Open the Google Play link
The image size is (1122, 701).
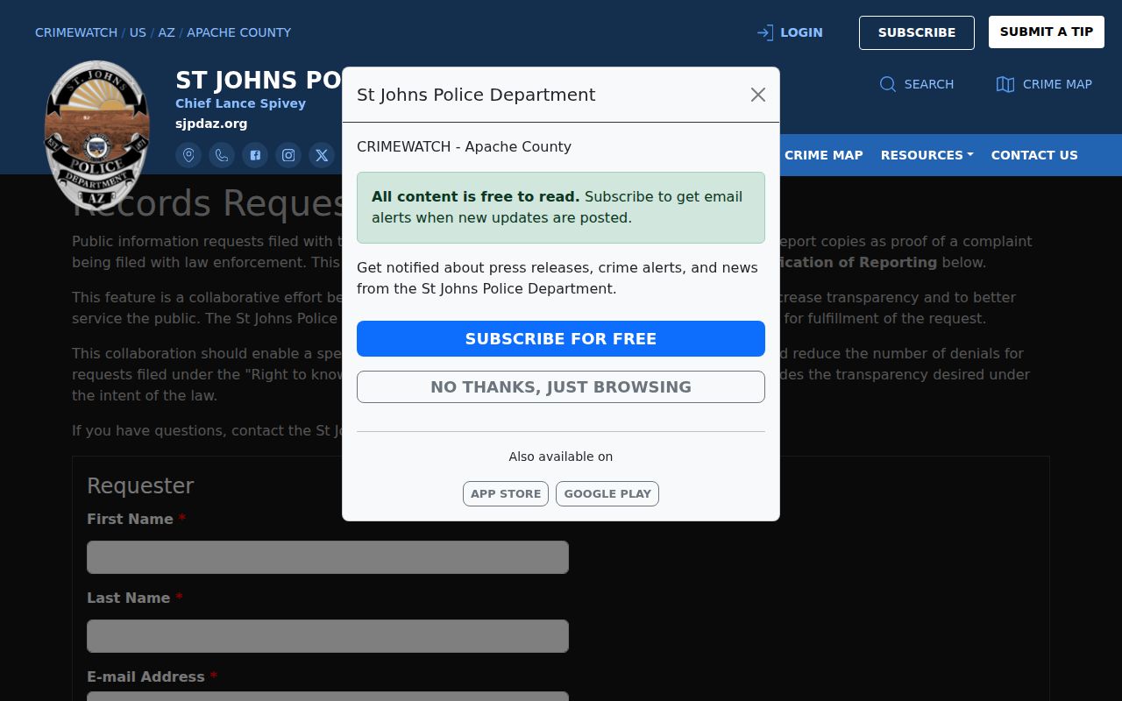click(607, 493)
